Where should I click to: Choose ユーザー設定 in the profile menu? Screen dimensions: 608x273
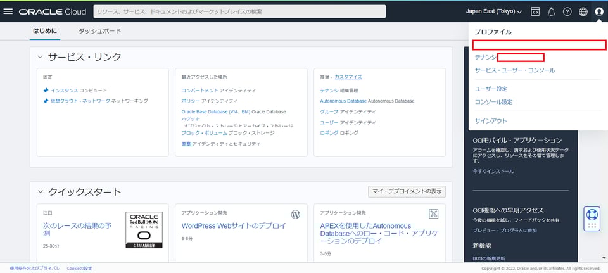pos(491,89)
